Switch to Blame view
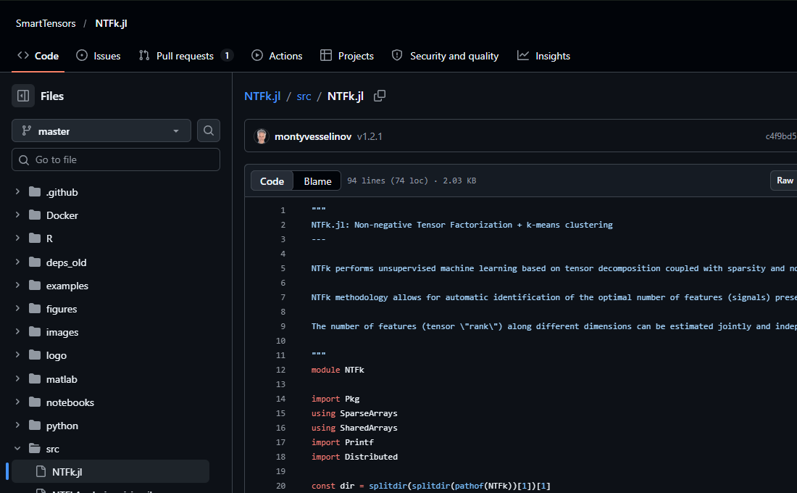Viewport: 797px width, 493px height. (x=317, y=181)
